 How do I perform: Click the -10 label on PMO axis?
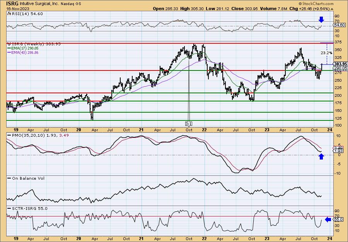coord(338,173)
